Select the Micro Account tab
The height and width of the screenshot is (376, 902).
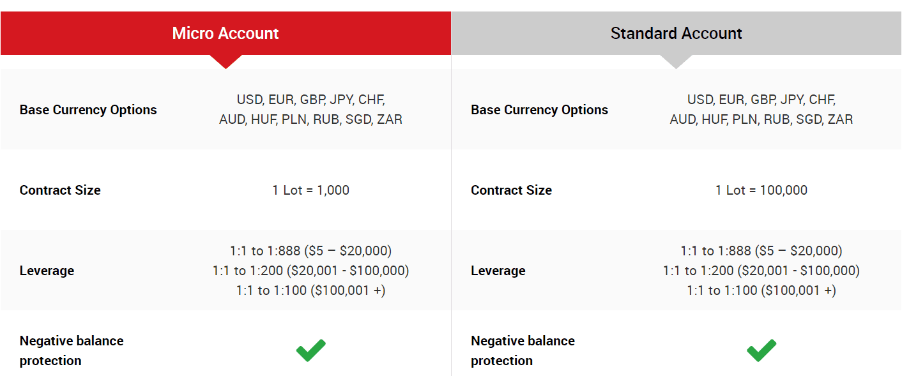[225, 33]
